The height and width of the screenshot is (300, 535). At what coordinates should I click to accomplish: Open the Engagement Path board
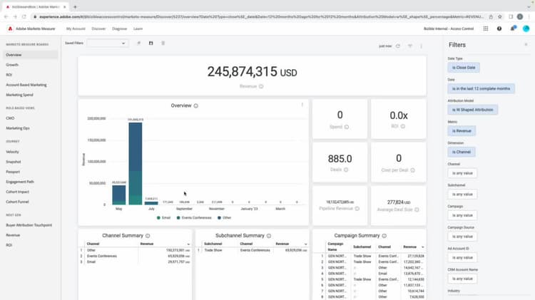(20, 182)
